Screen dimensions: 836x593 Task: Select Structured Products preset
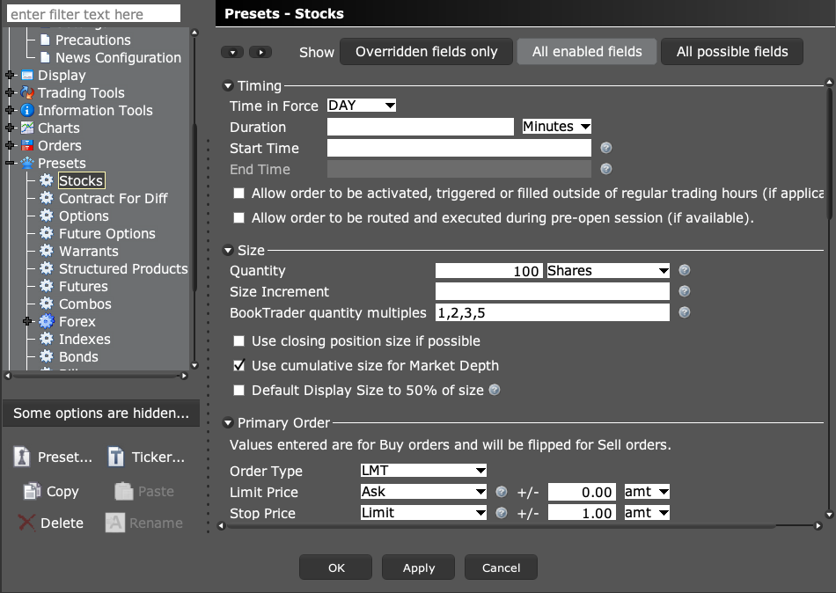[x=123, y=268]
